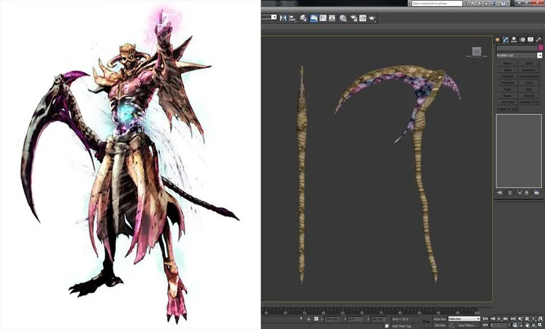This screenshot has width=545, height=329.
Task: Select the Align tool in the toolbar
Action: point(292,18)
